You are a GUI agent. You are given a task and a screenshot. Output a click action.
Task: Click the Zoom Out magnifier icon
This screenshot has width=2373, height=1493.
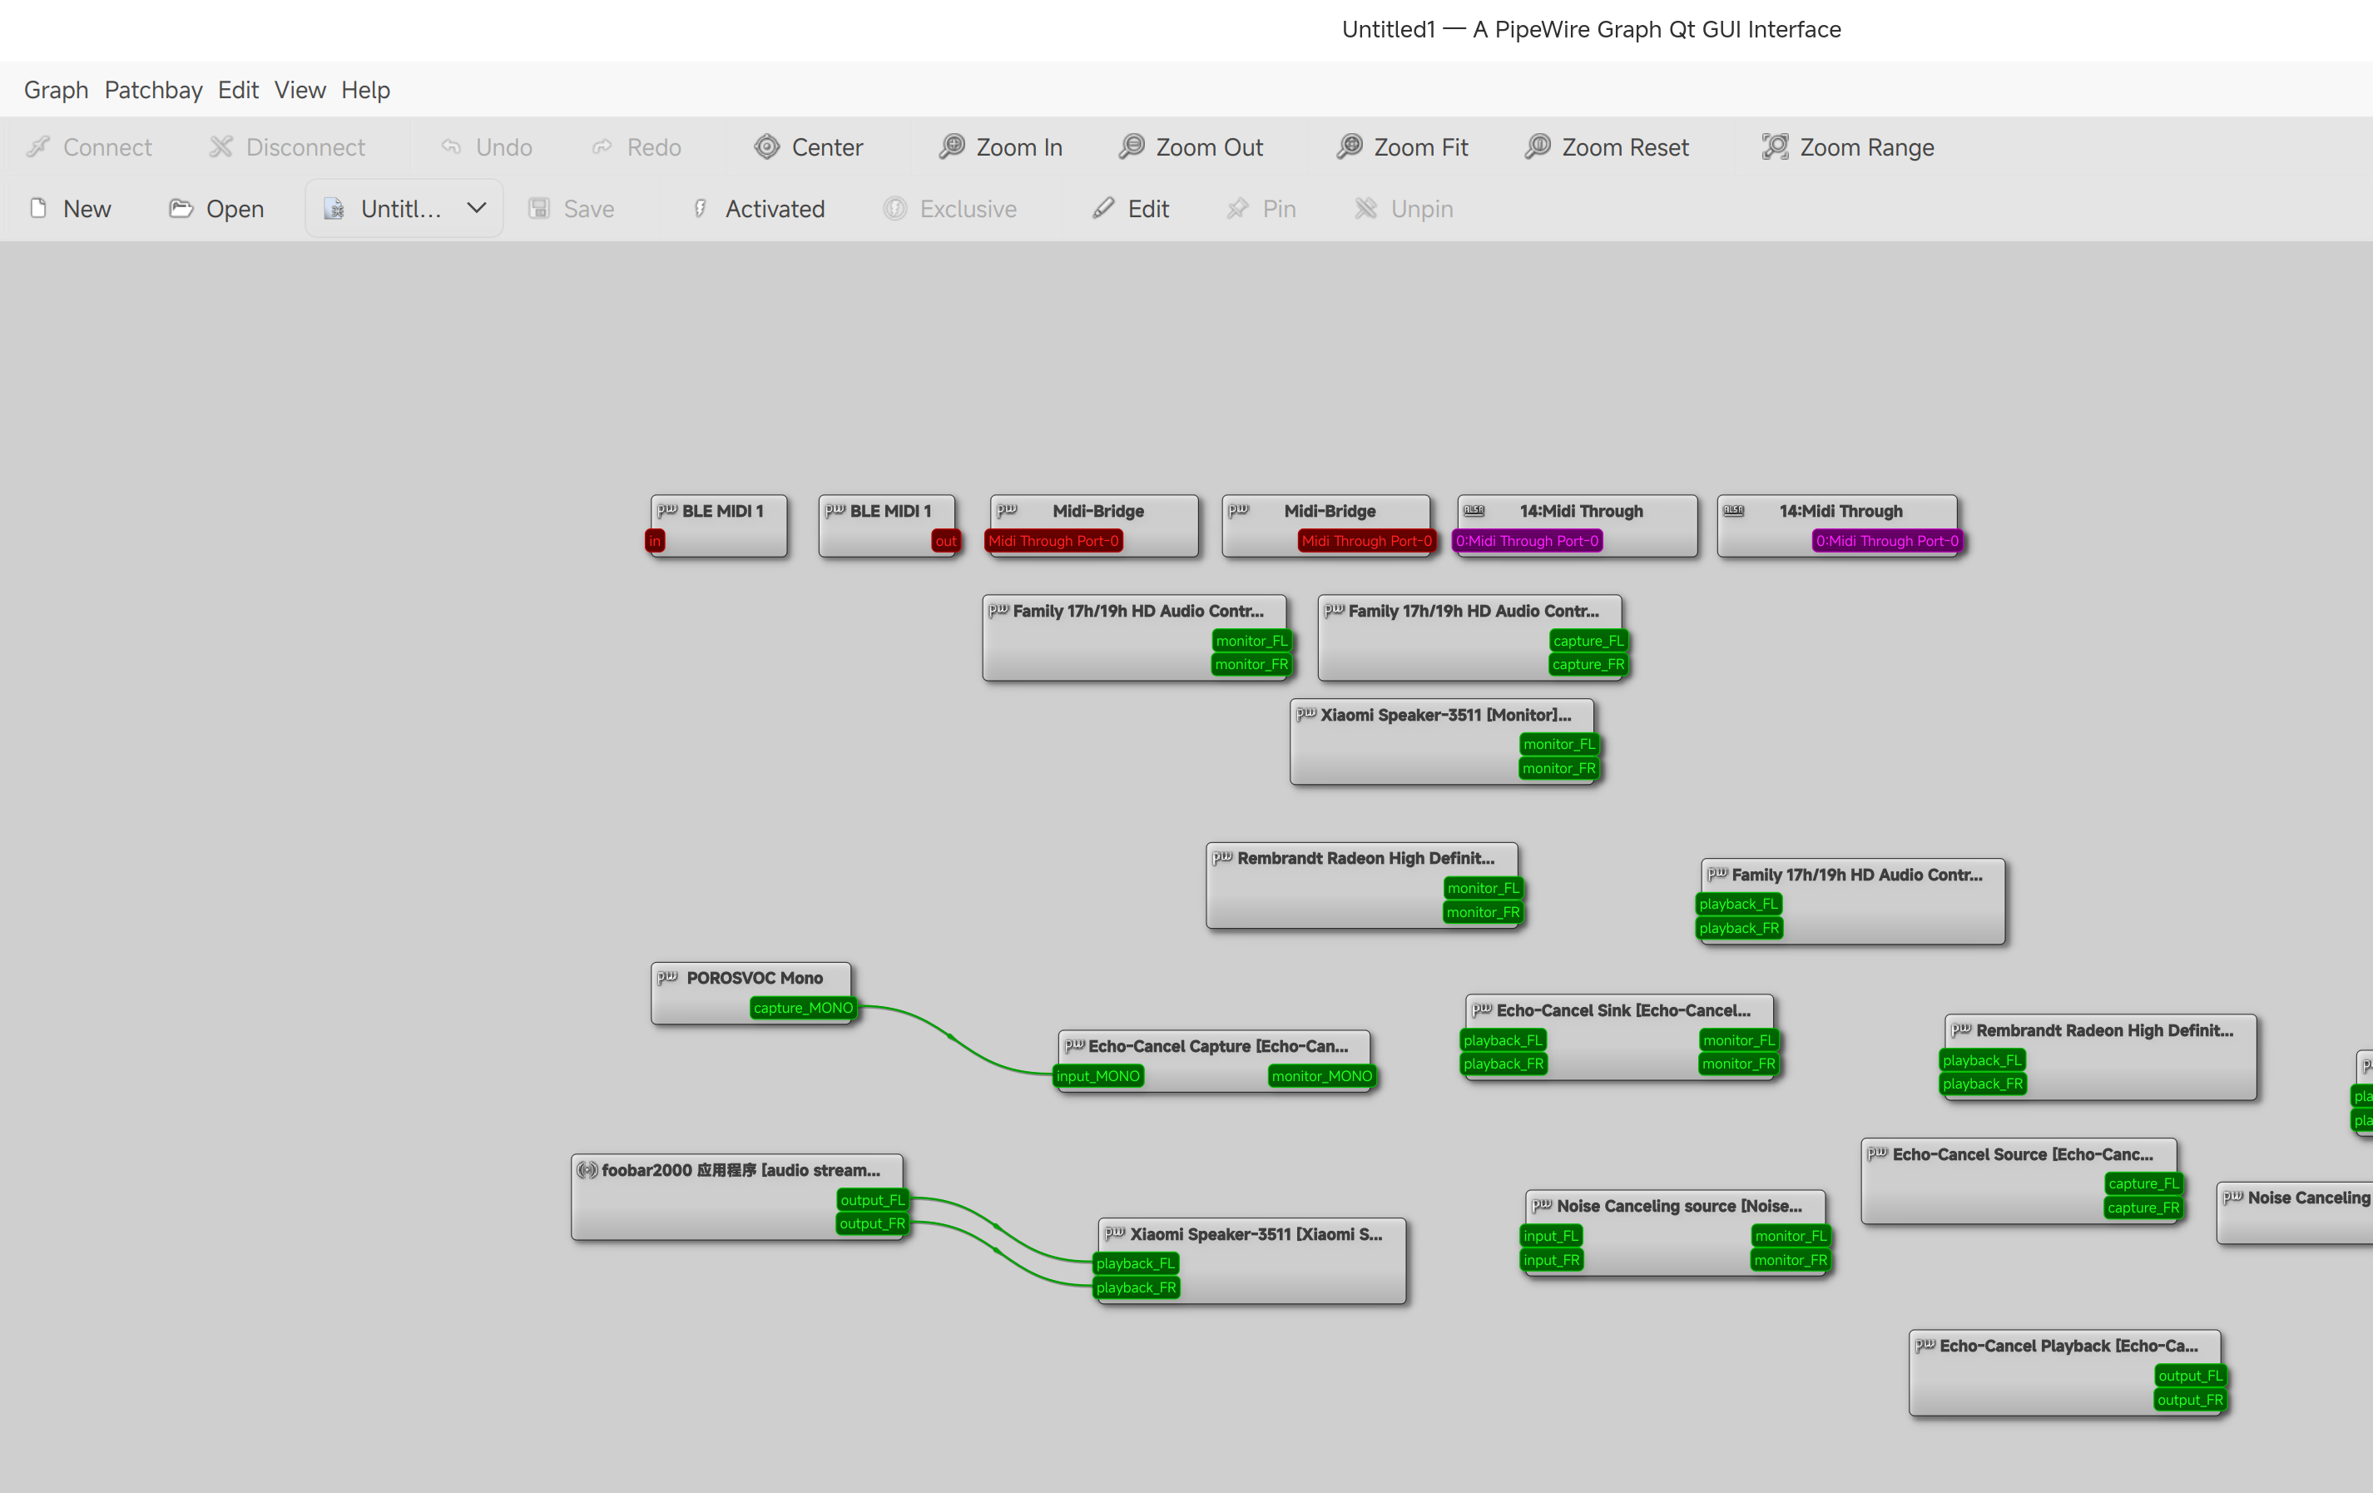[x=1132, y=146]
